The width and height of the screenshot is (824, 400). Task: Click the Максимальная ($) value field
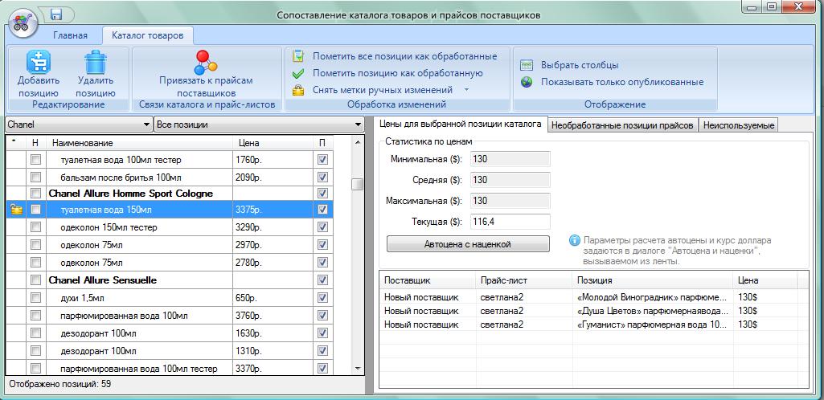coord(510,201)
